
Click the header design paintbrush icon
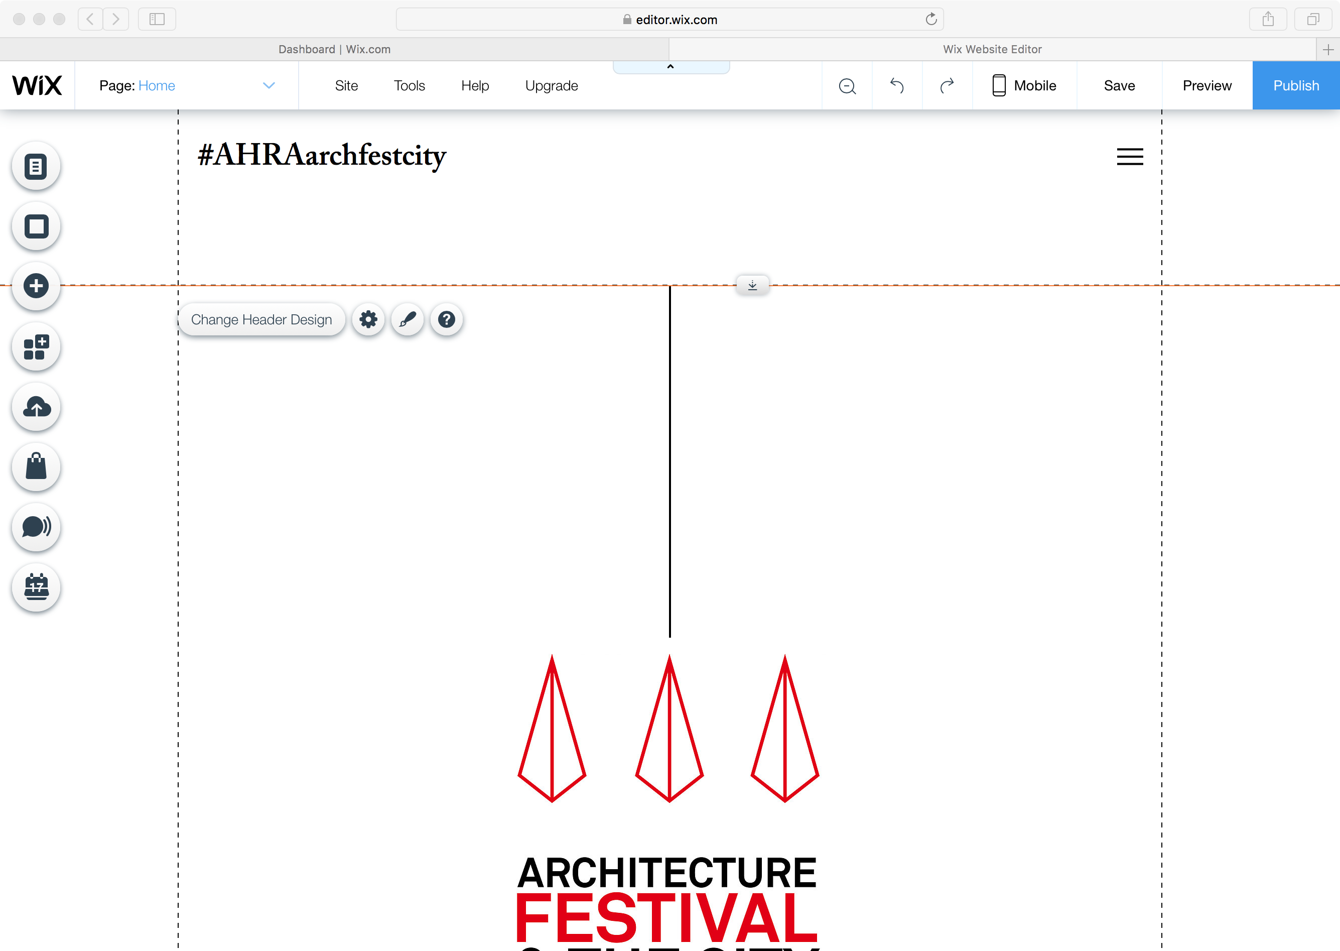pyautogui.click(x=407, y=320)
